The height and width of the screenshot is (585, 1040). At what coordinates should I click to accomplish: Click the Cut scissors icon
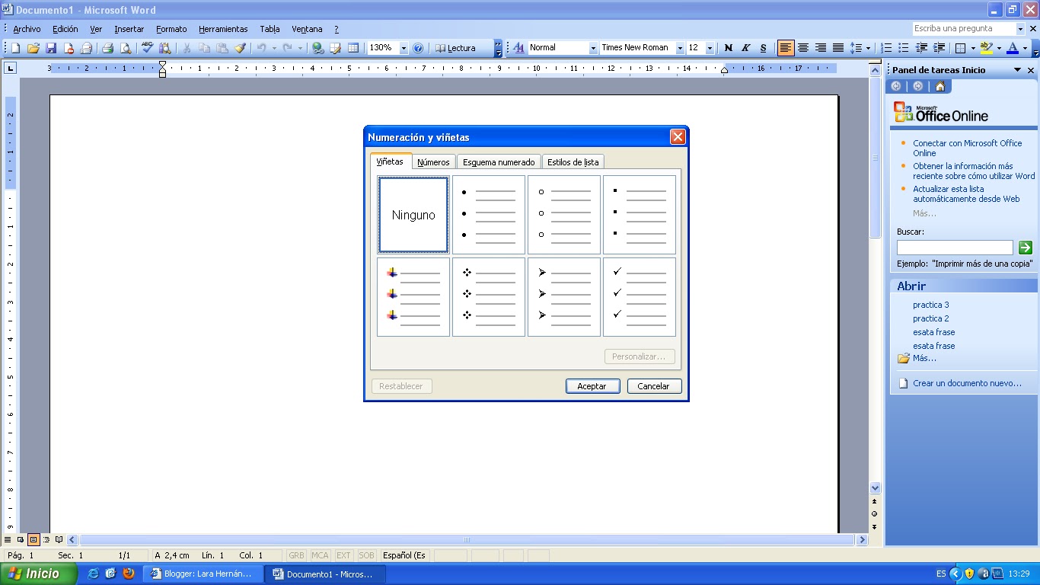tap(187, 48)
